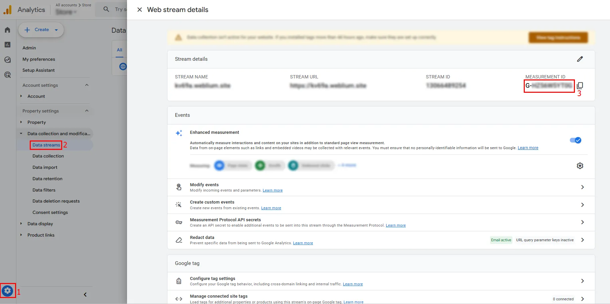Expand the Product links tree item
The image size is (610, 304).
pos(21,235)
